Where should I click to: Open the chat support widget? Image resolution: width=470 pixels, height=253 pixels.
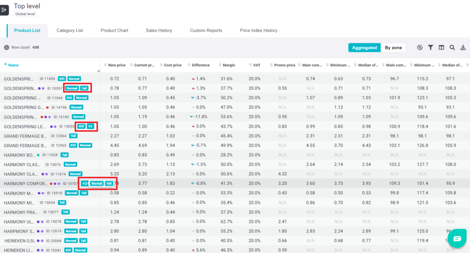point(457,239)
